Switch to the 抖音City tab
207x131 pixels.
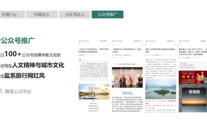12,15
